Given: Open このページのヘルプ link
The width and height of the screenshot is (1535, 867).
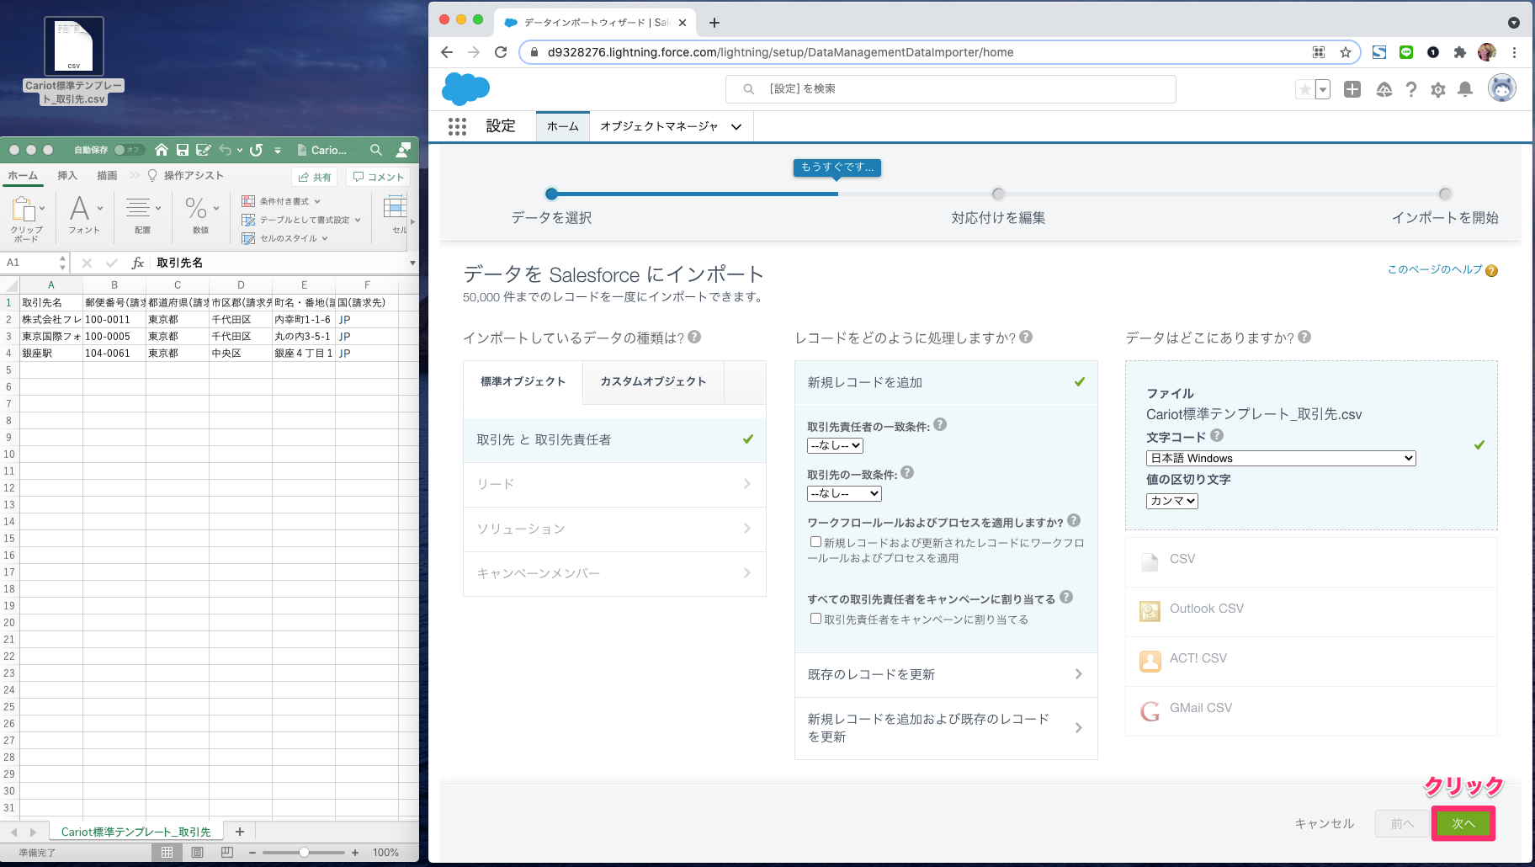Looking at the screenshot, I should coord(1435,269).
